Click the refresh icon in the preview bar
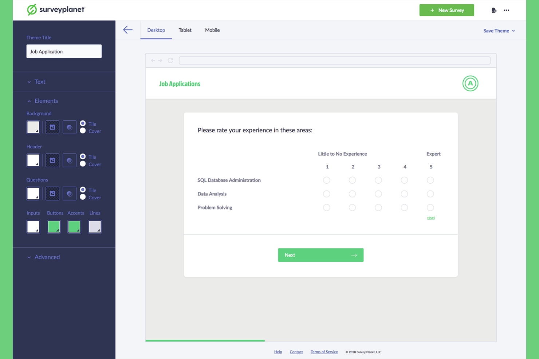Screen dimensions: 539x359 (x=170, y=60)
